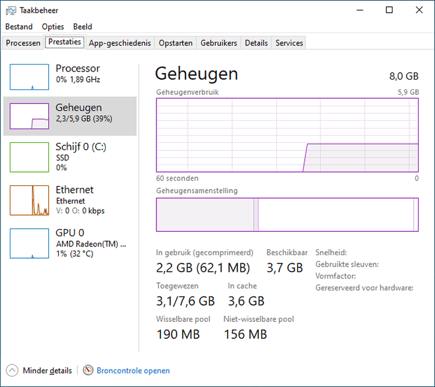Switch to the Processen tab

(23, 43)
